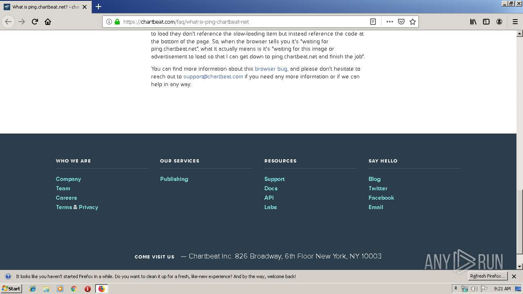Open page actions three-dot menu
Viewport: 523px width, 294px height.
point(390,22)
